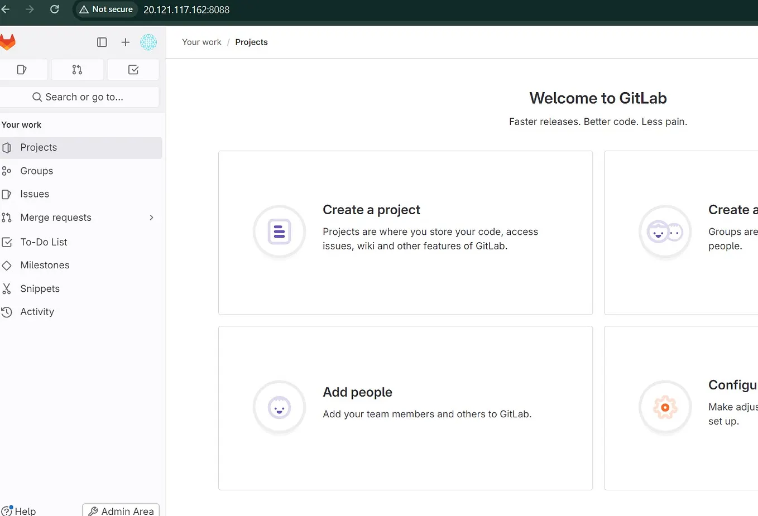Click Your work in the breadcrumb

202,42
